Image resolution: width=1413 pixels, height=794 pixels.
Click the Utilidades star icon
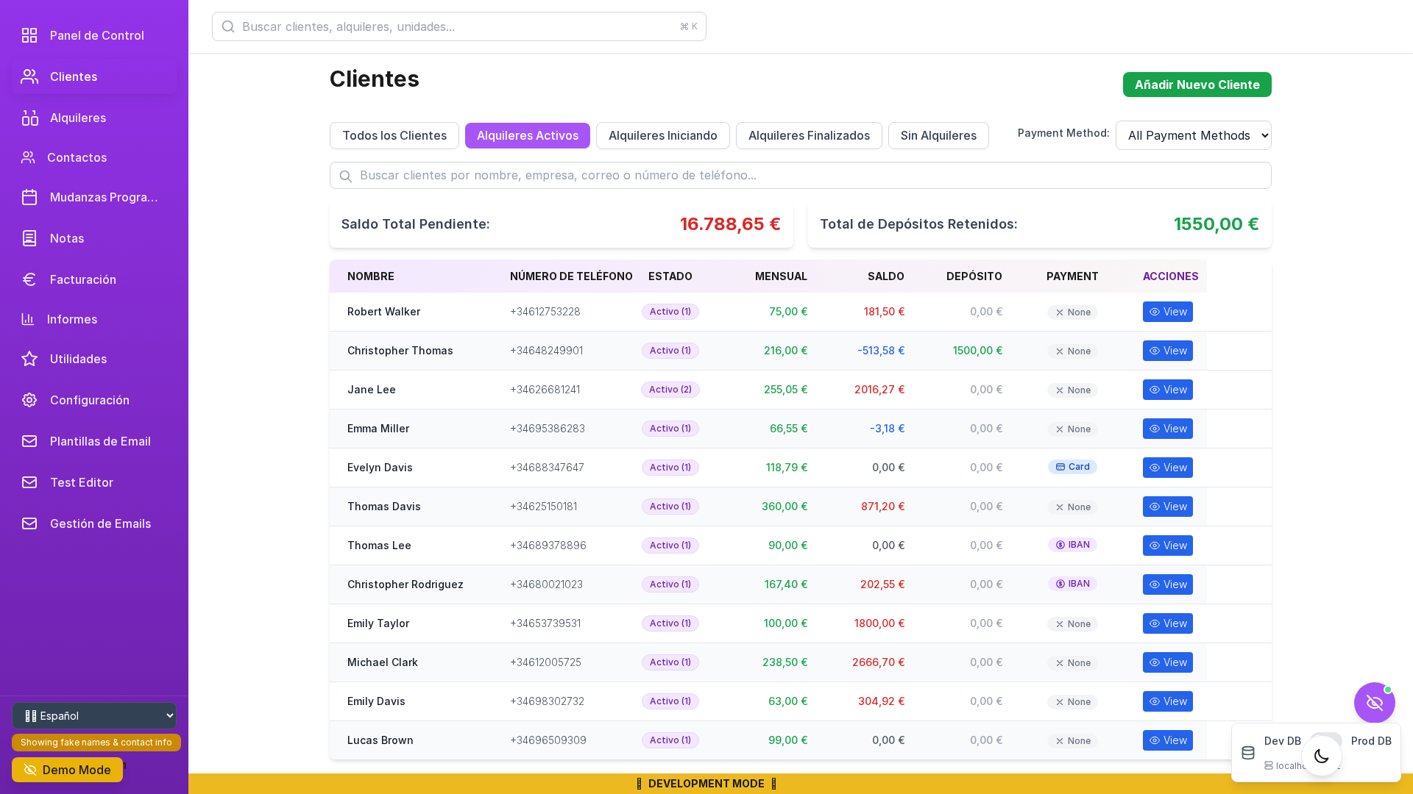[x=29, y=359]
